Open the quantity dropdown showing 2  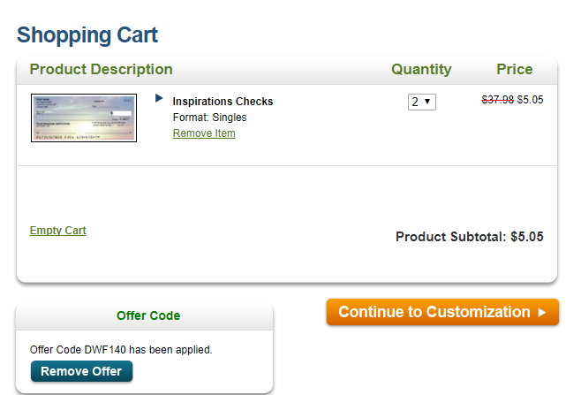pyautogui.click(x=422, y=102)
